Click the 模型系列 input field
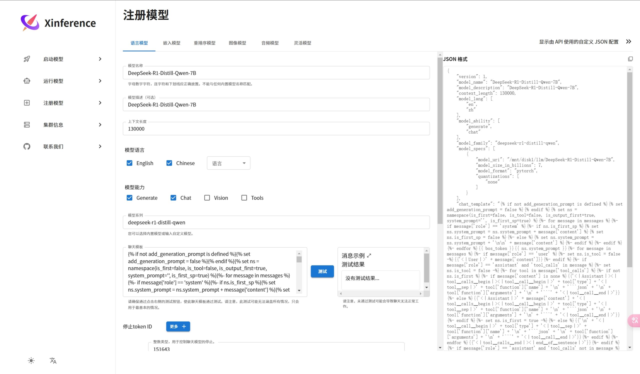Screen dimensions: 640x374 click(276, 222)
